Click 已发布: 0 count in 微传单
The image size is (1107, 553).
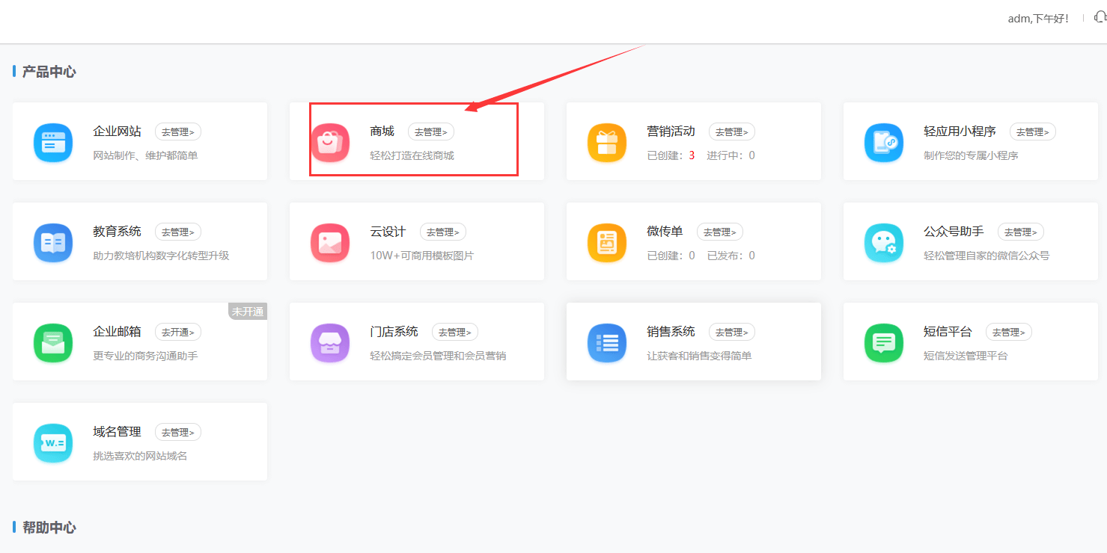click(731, 256)
